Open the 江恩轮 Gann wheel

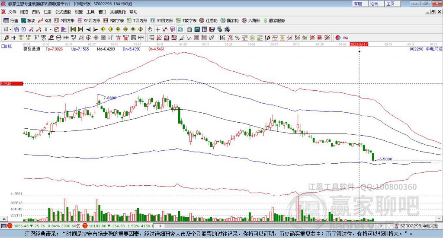(x=209, y=21)
